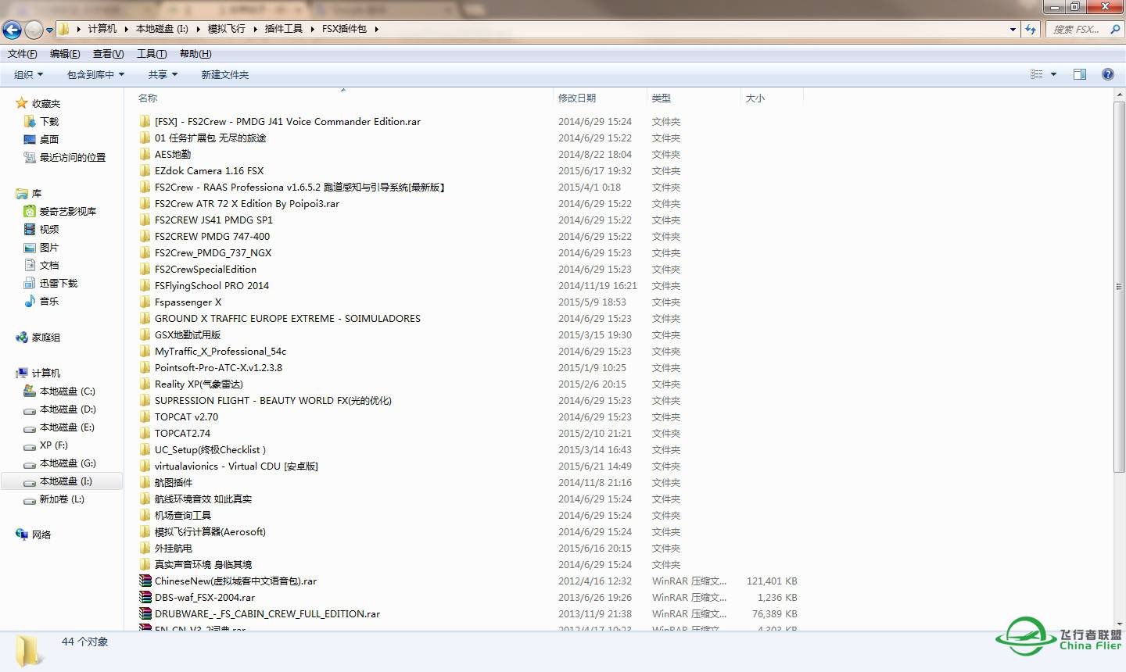The width and height of the screenshot is (1126, 672).
Task: Go back with the Back arrow button
Action: pyautogui.click(x=12, y=30)
